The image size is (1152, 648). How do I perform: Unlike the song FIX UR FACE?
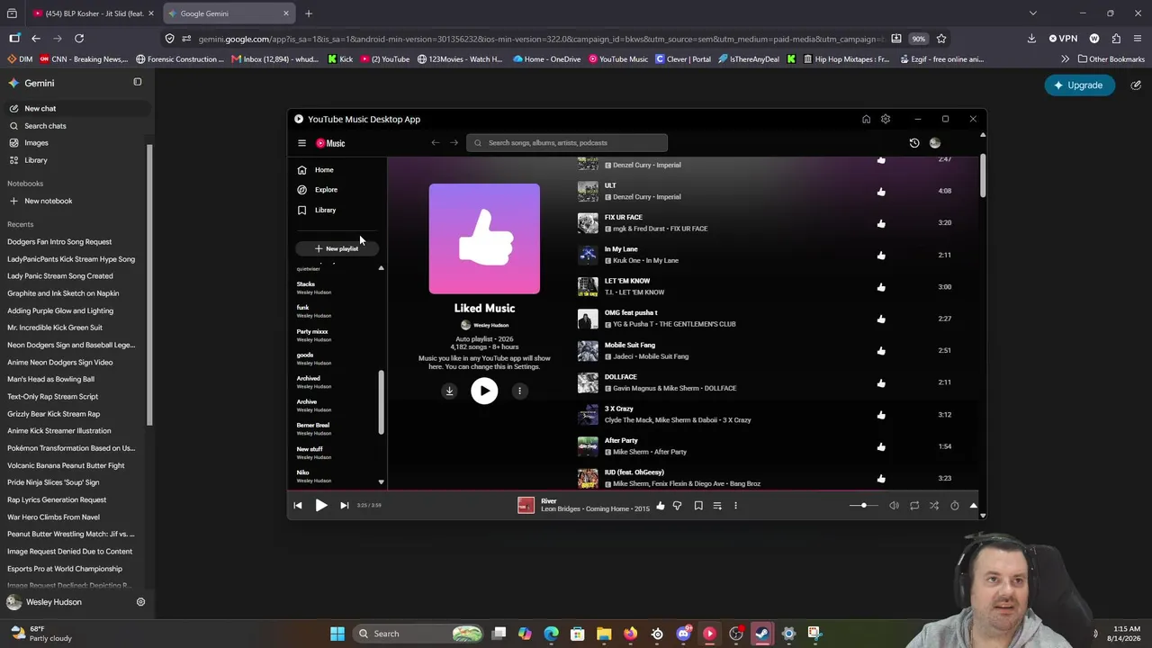[881, 223]
